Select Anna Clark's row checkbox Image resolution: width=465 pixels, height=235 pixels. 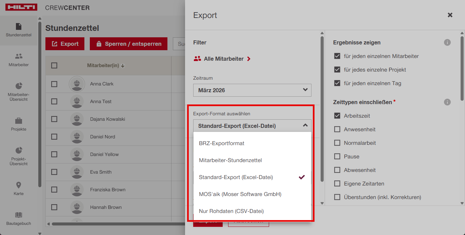[x=54, y=84]
